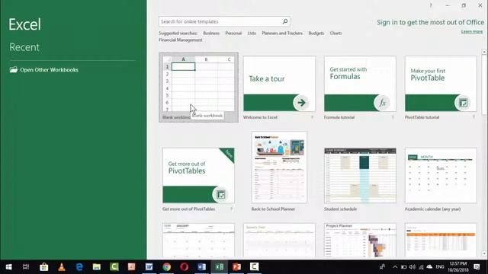This screenshot has width=488, height=274.
Task: Pin the Get more out of PivotTables template
Action: click(x=231, y=209)
